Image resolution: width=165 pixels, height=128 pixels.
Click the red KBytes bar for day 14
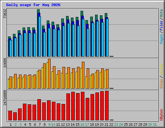73,106
